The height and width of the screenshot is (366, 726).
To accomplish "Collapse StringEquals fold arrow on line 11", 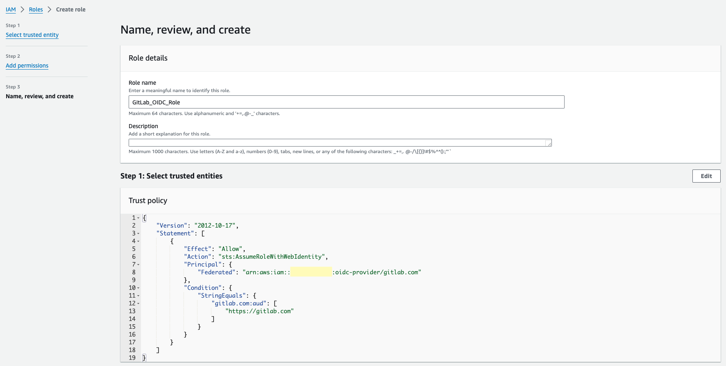I will click(x=138, y=296).
